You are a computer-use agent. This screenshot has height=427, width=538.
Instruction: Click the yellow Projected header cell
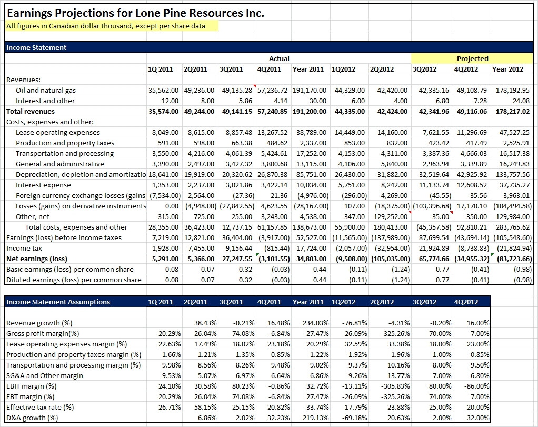[472, 58]
